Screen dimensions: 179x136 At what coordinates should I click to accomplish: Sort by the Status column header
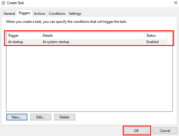[156, 36]
